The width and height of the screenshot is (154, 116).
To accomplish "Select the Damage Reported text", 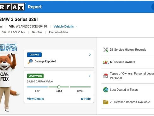I will coord(45,61).
